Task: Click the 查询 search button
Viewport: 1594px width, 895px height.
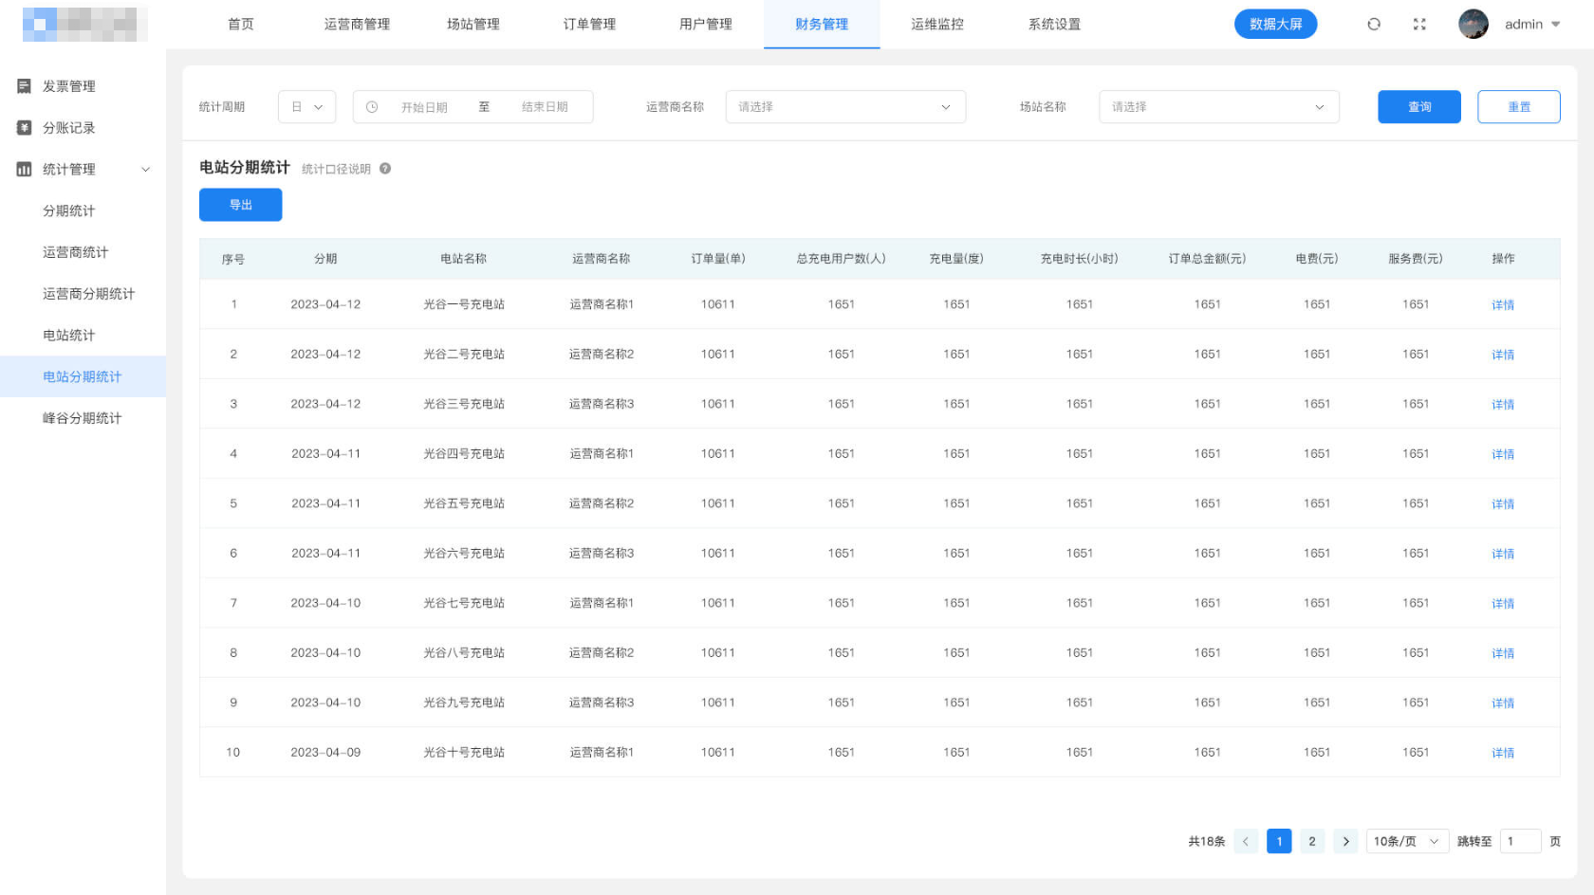Action: (1419, 107)
